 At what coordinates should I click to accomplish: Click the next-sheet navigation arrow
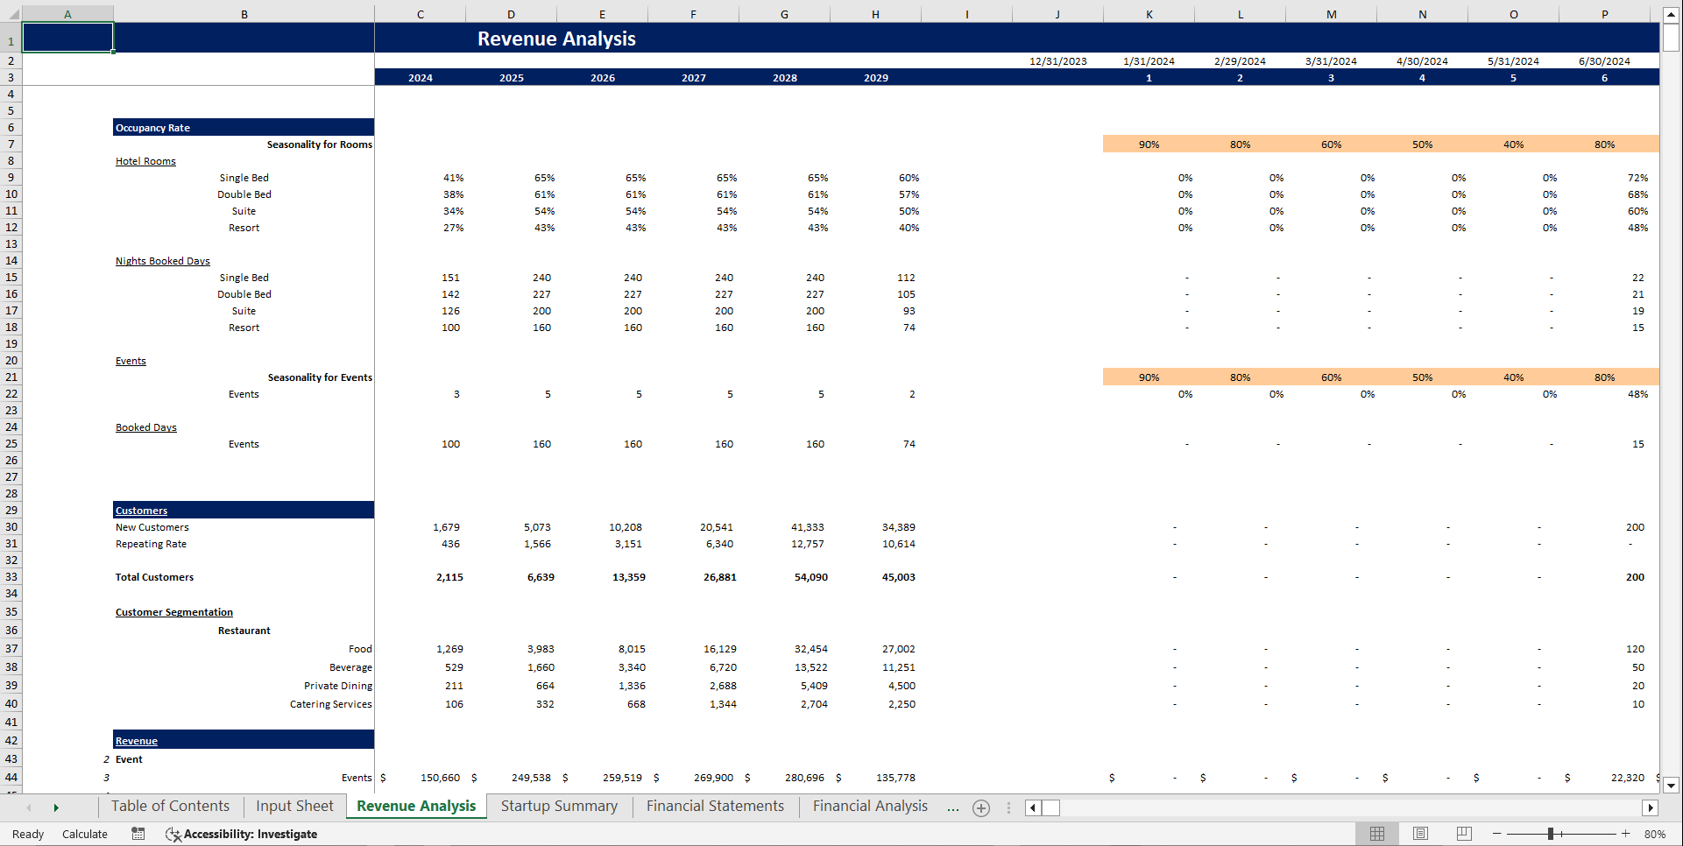(x=56, y=807)
